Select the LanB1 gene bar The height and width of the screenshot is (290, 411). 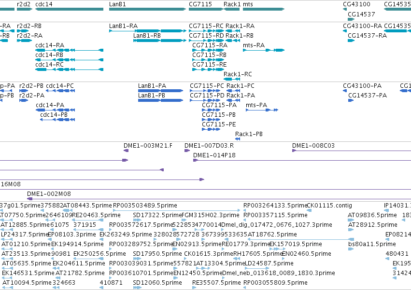(148, 9)
